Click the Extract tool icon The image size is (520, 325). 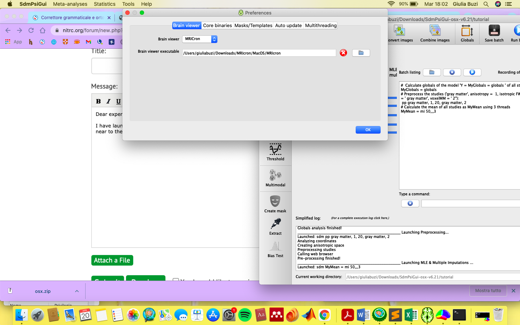pos(275,224)
